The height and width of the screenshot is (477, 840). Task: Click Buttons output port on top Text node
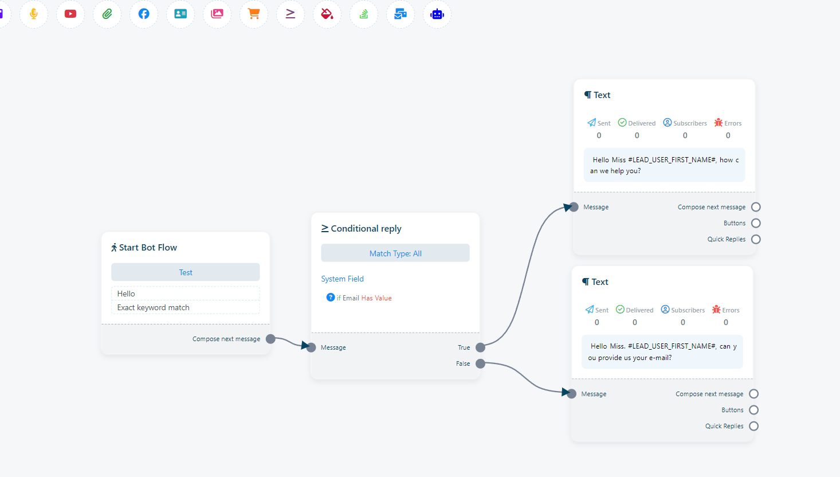(756, 223)
